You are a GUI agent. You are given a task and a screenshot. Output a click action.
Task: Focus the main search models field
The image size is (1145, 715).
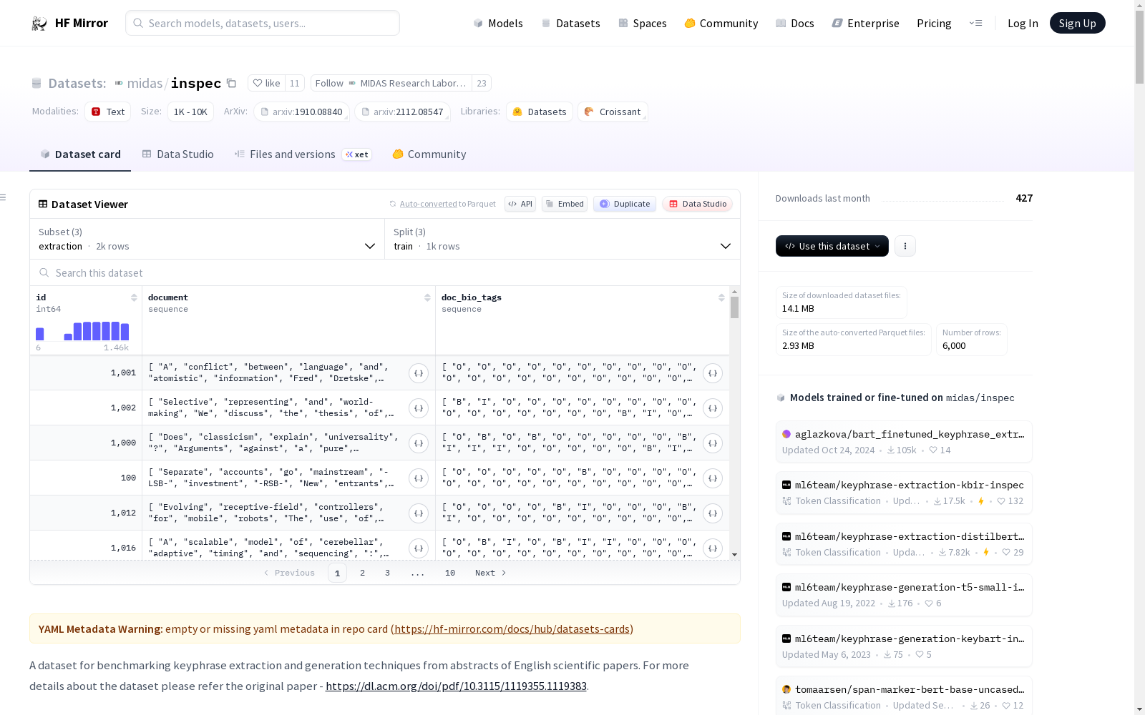pyautogui.click(x=263, y=23)
